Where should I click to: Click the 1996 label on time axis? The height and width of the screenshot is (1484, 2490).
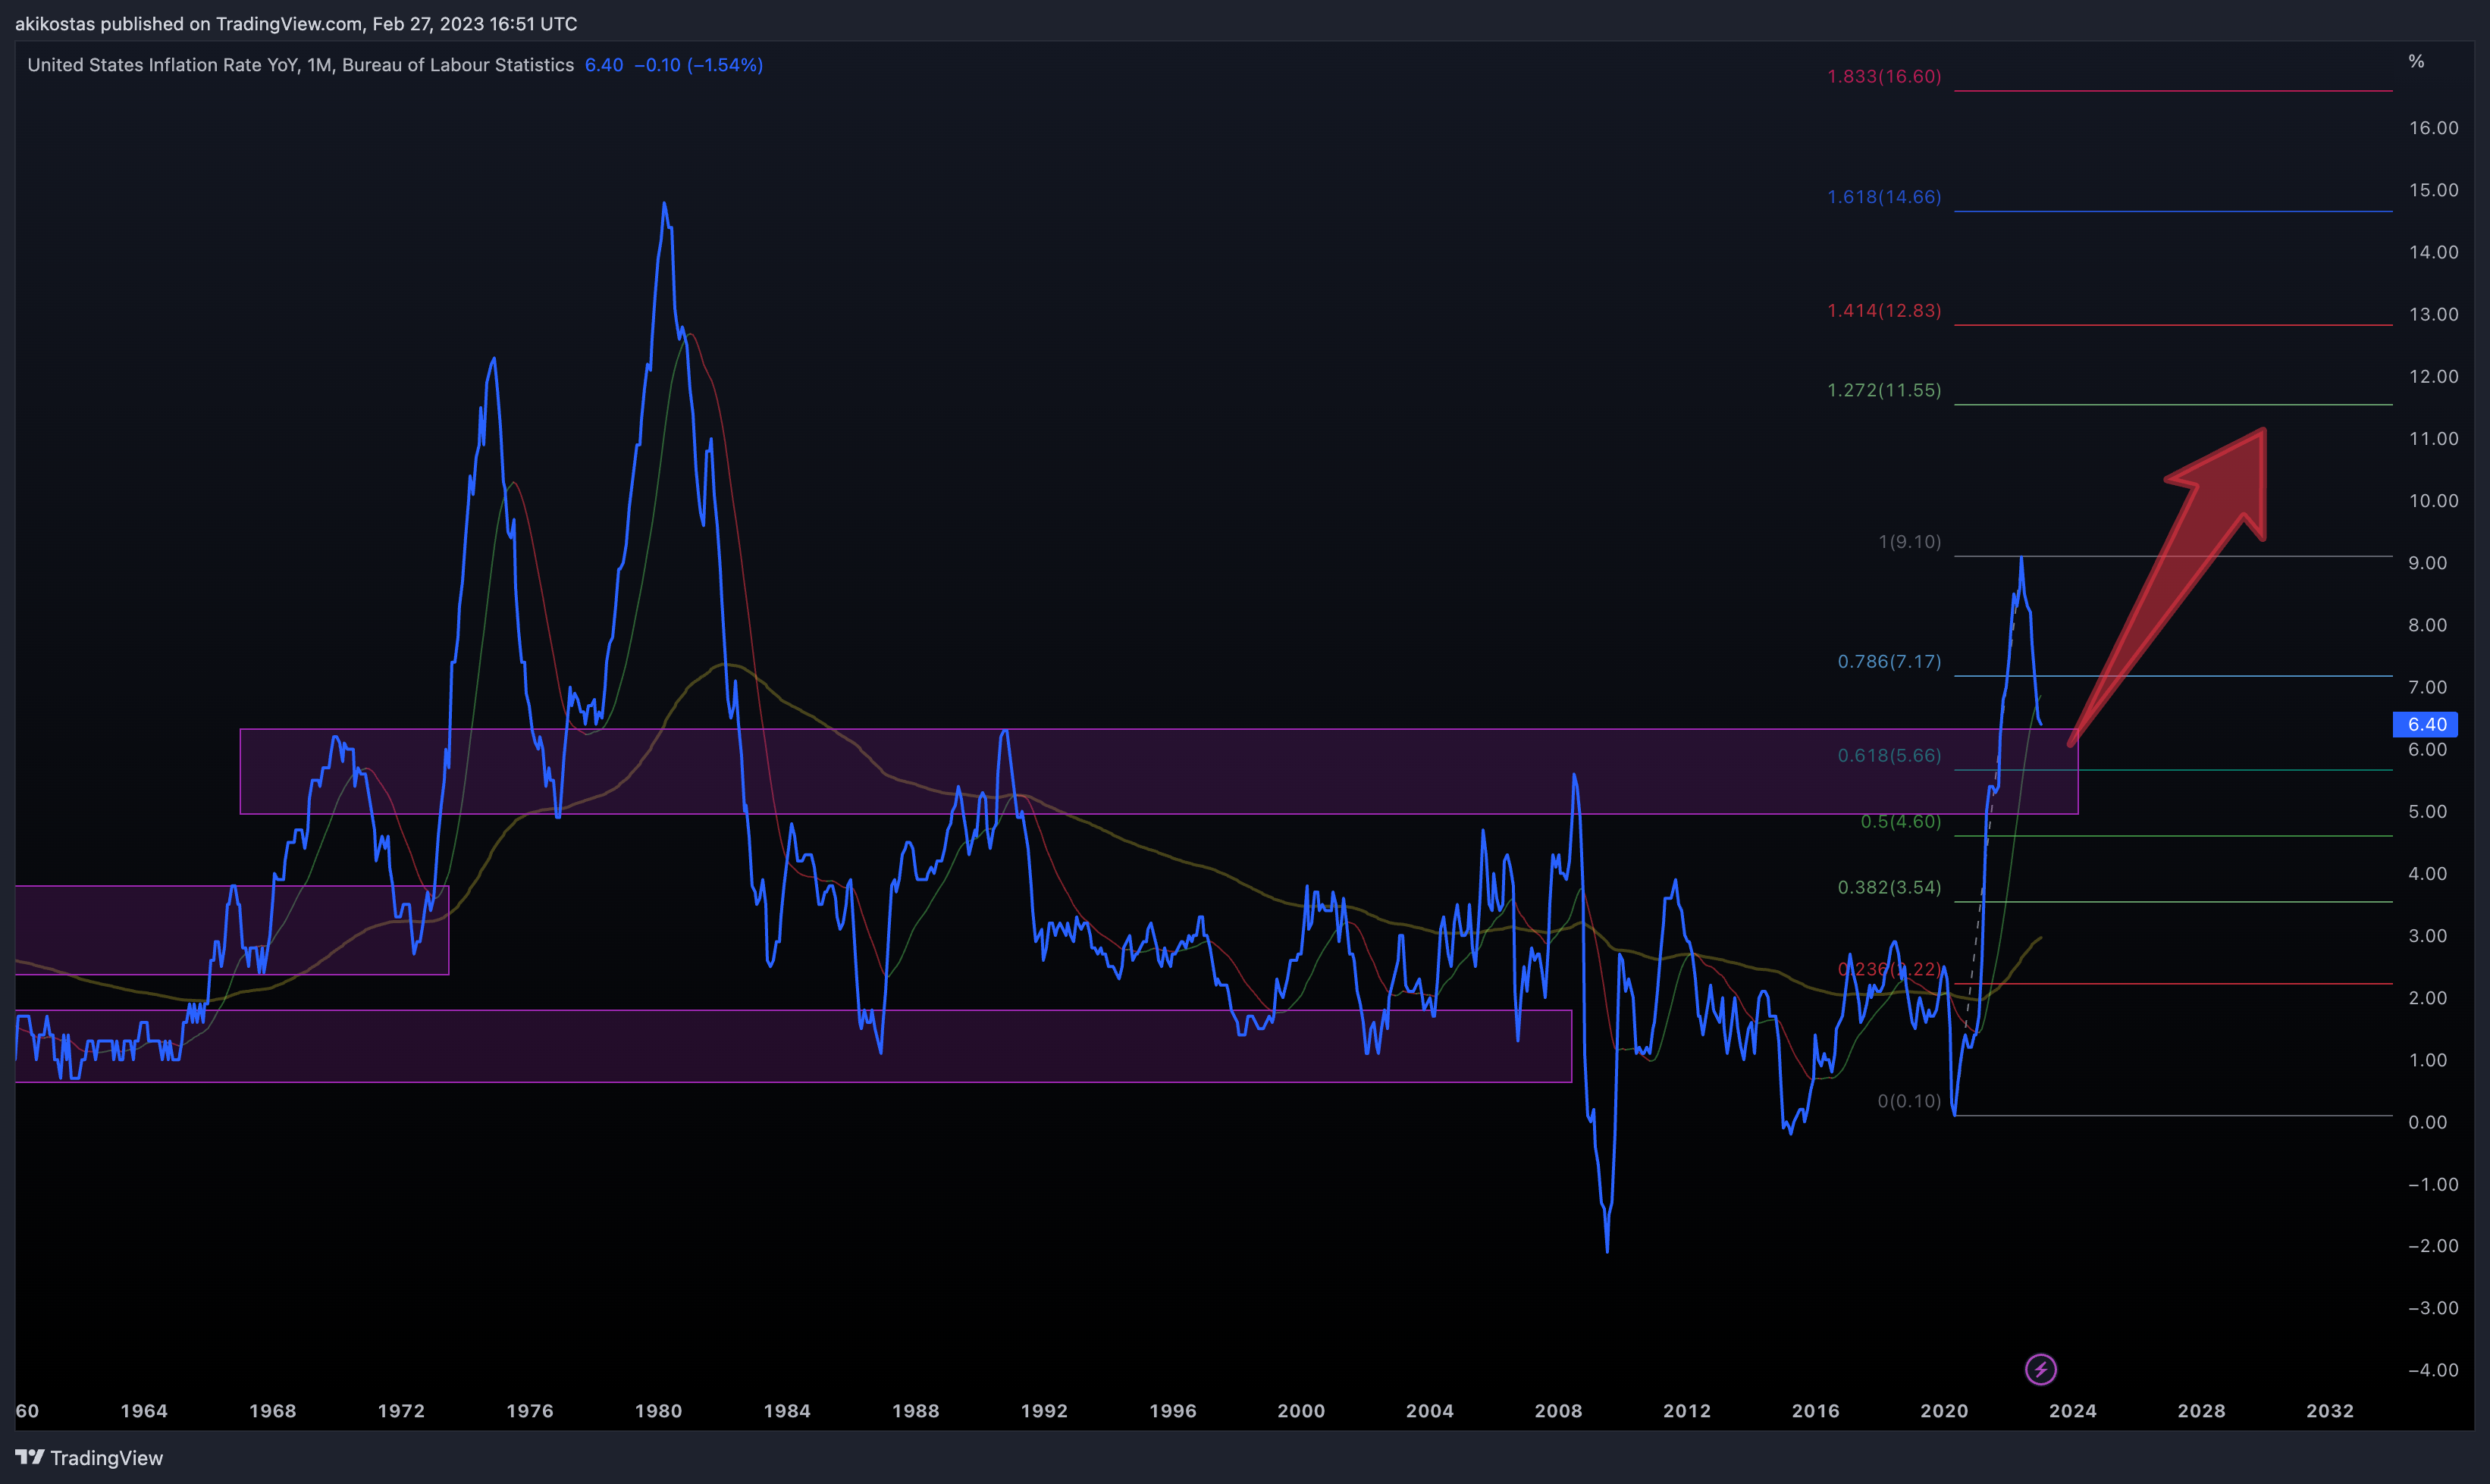click(x=1172, y=1411)
